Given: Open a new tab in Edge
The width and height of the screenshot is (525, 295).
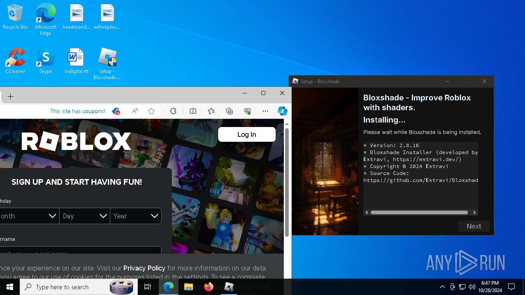Looking at the screenshot, I should tap(11, 96).
